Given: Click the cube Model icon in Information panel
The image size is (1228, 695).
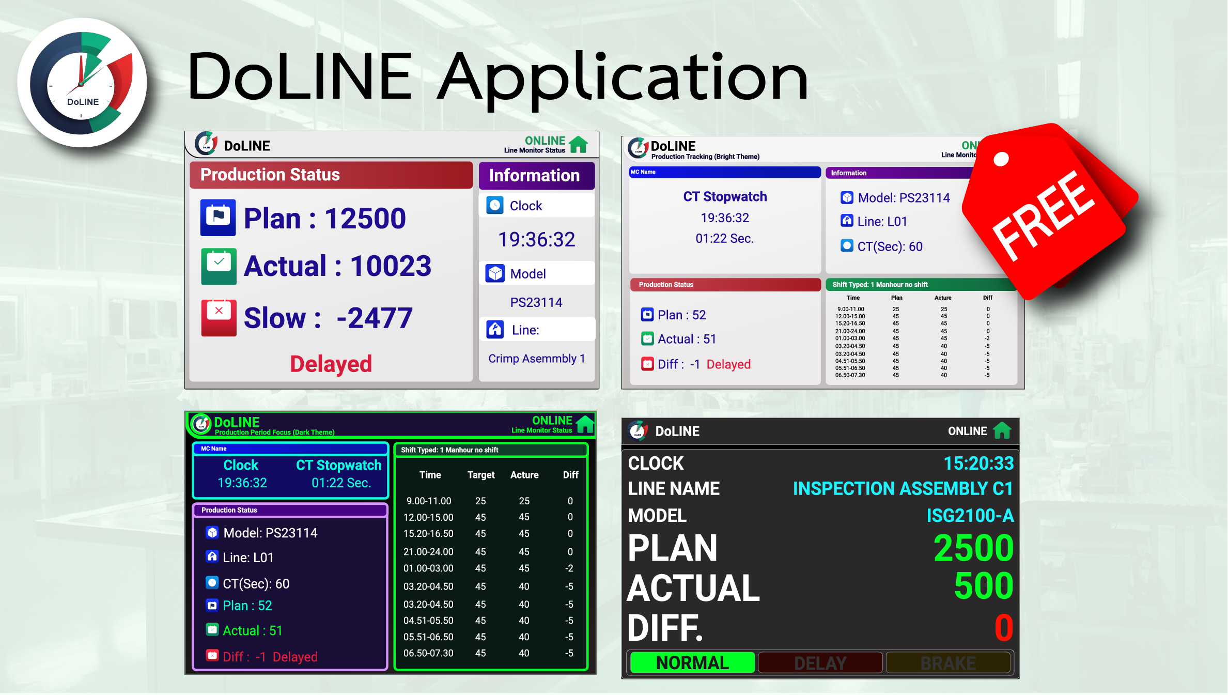Looking at the screenshot, I should point(495,273).
